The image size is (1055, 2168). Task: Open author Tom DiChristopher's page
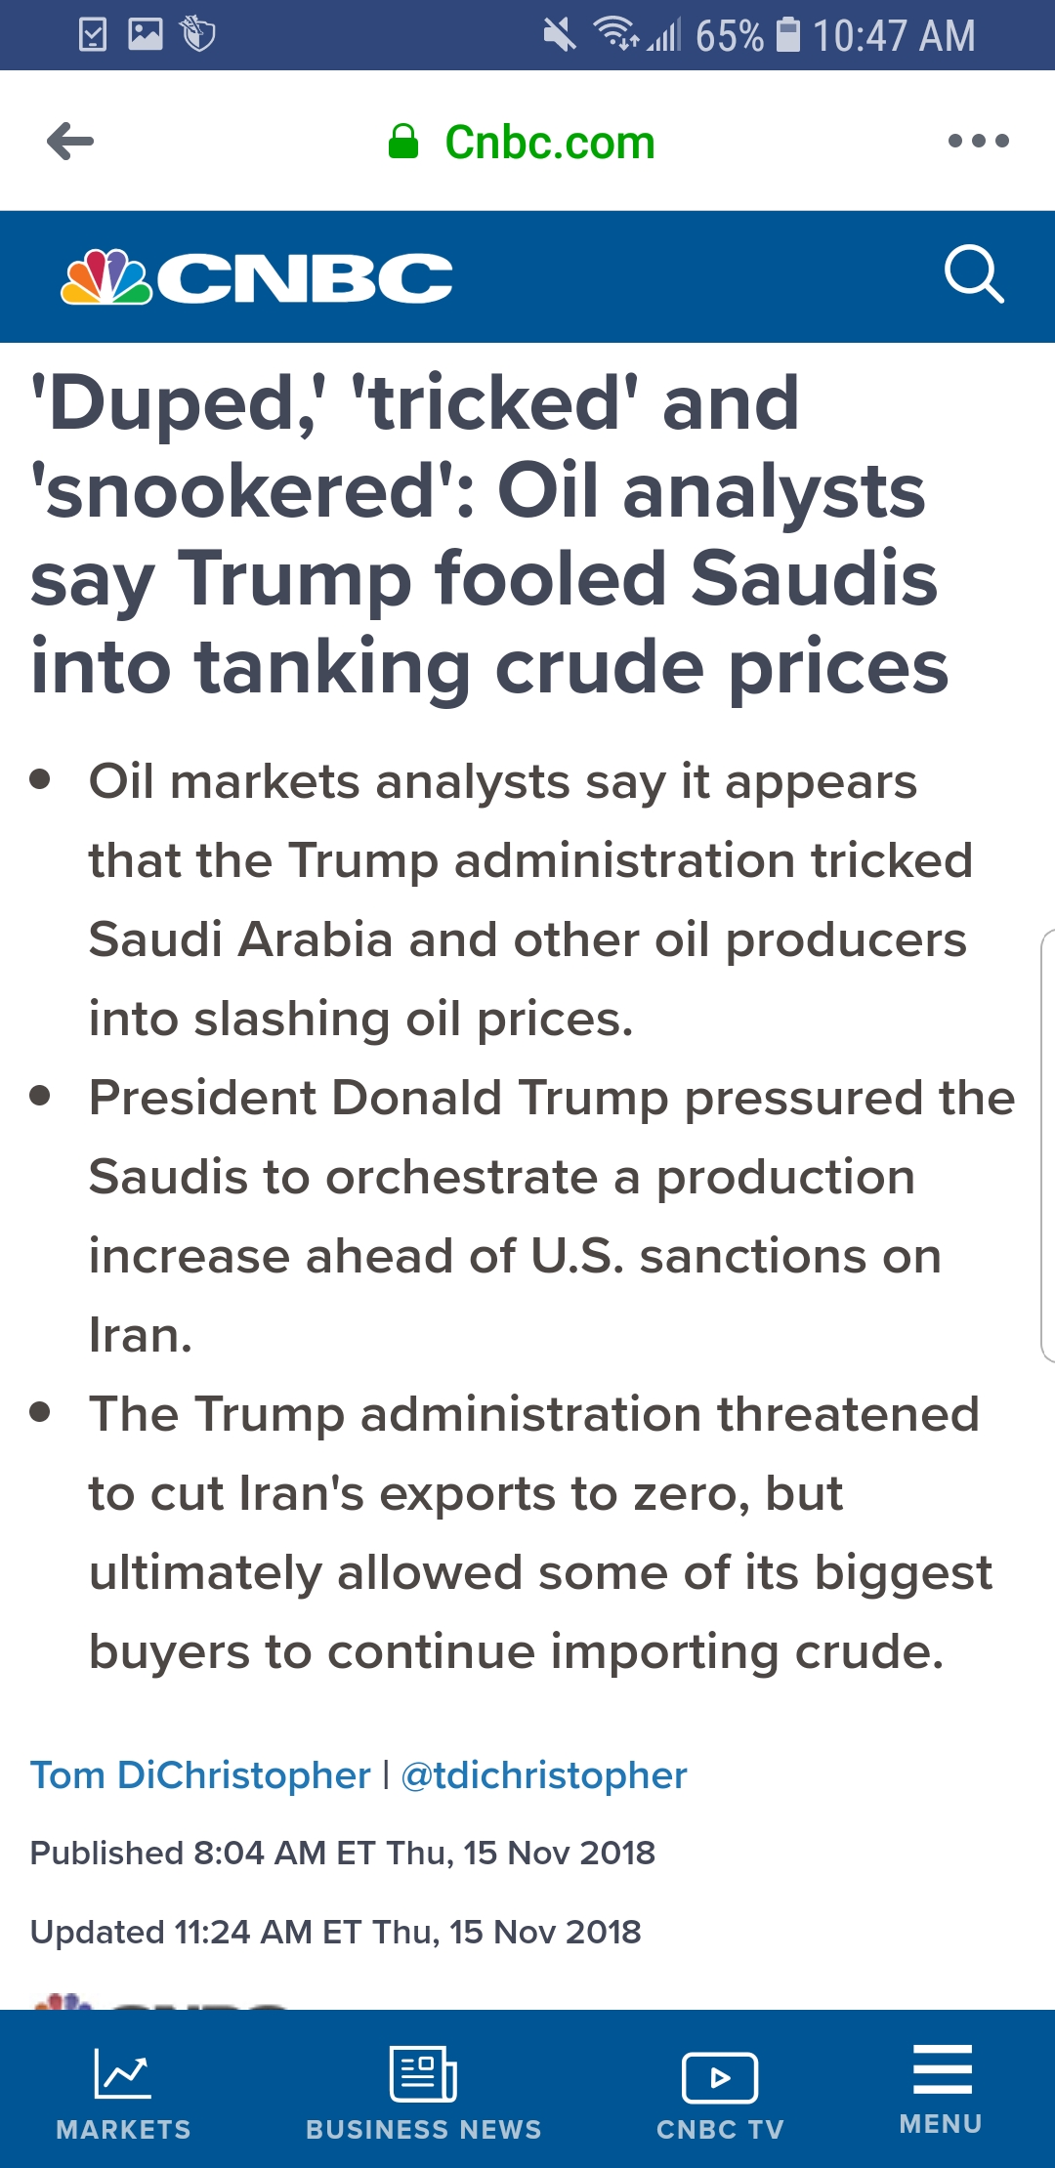[200, 1775]
